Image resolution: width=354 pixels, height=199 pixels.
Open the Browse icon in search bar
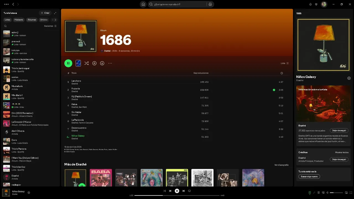(210, 4)
